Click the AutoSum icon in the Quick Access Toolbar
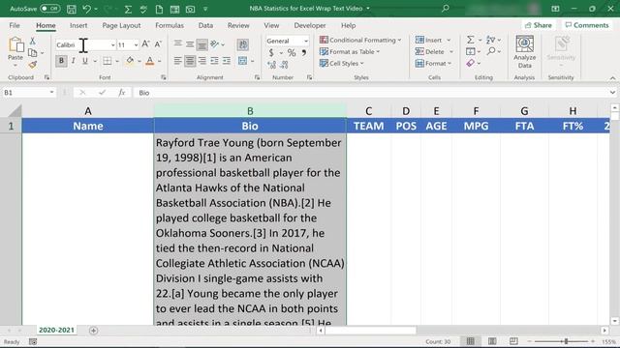620x348 pixels. click(x=128, y=9)
